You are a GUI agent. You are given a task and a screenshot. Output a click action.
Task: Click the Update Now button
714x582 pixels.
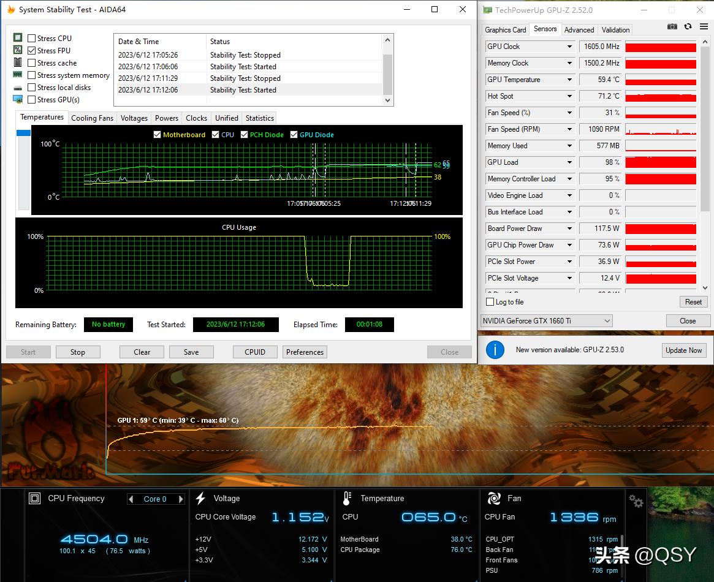683,350
